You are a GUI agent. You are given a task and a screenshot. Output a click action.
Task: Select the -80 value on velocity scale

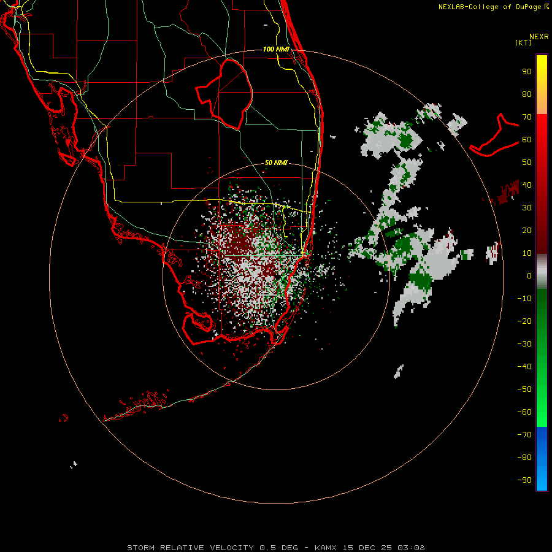coord(524,458)
